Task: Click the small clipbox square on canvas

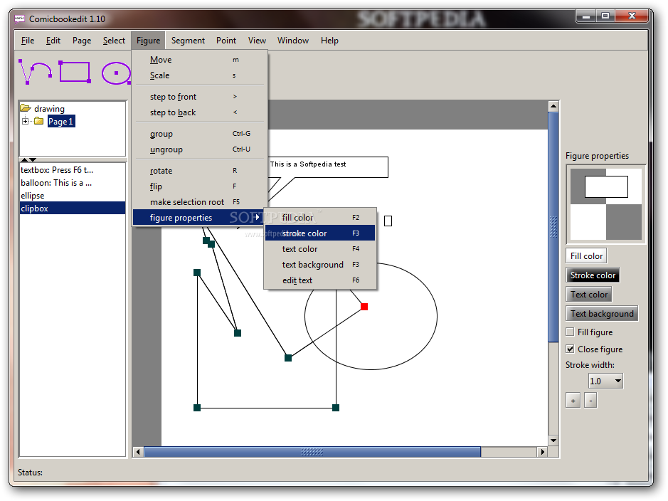Action: point(388,221)
